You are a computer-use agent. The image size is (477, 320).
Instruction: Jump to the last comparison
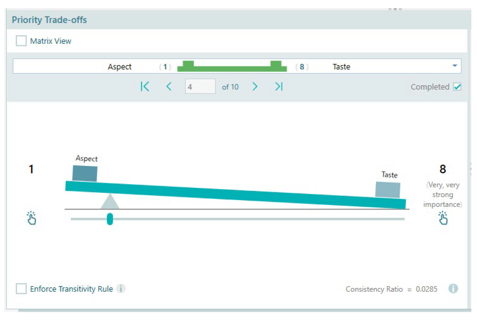279,87
